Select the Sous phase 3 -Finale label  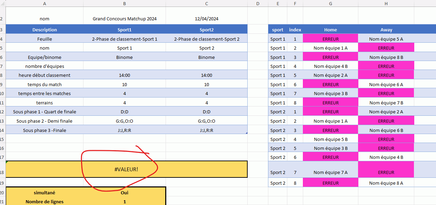[x=44, y=130]
